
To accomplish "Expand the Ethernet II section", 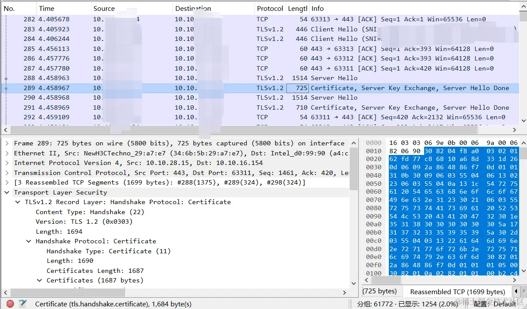I will 7,153.
